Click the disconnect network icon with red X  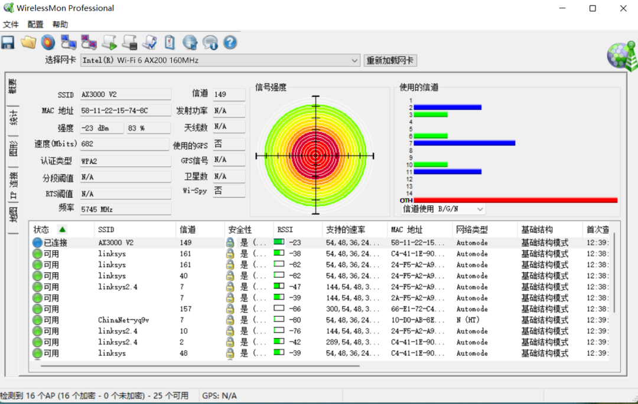coord(89,42)
